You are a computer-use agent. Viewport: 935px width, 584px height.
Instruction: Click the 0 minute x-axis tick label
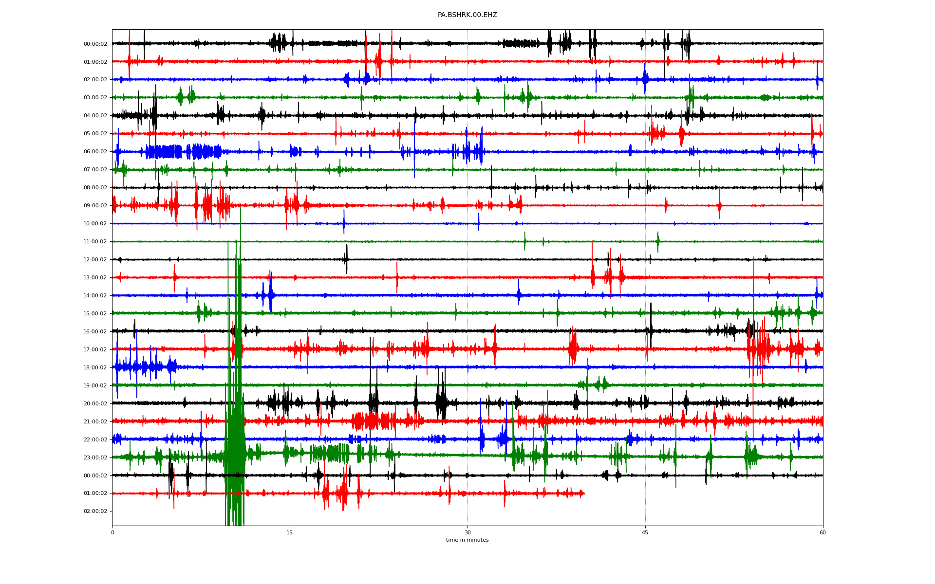point(112,532)
